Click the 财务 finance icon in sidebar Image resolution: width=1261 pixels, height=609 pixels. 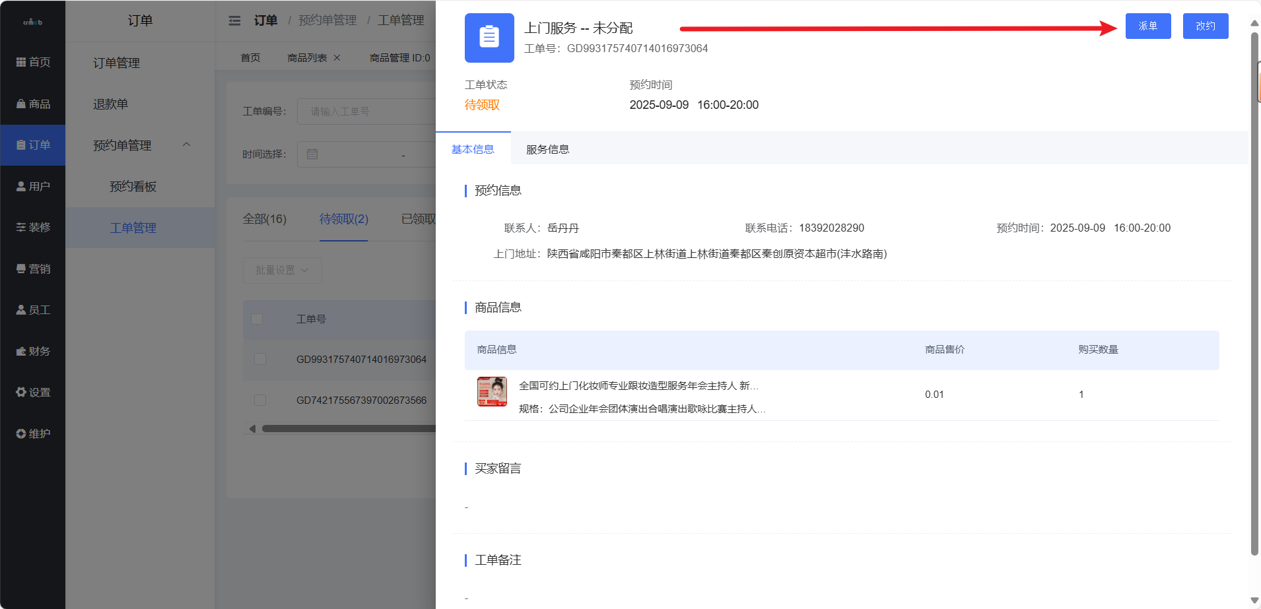point(33,350)
